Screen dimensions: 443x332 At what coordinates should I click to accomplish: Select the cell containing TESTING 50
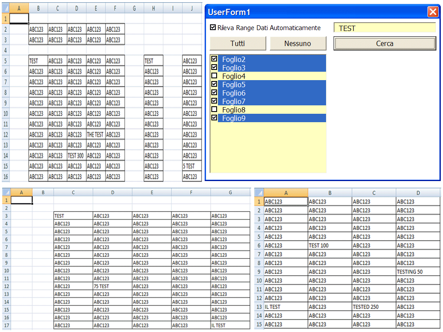coord(417,272)
